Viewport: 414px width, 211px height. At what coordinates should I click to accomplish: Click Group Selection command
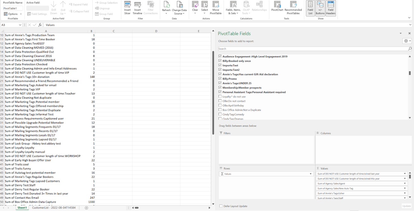point(106,3)
